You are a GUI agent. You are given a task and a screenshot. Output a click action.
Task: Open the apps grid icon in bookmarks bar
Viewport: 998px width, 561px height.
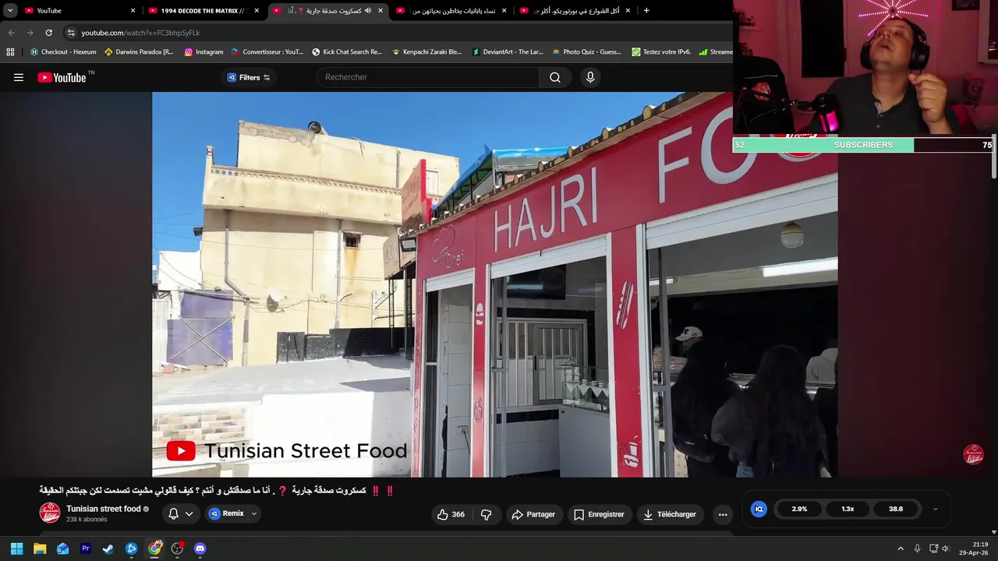(x=10, y=51)
